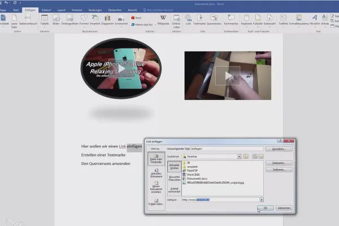Switch to the Überprüfen ribbon tab

point(115,10)
